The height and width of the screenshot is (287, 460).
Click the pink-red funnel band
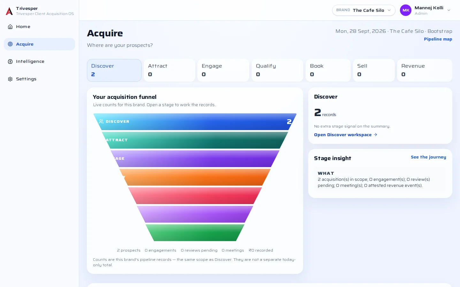click(x=195, y=195)
